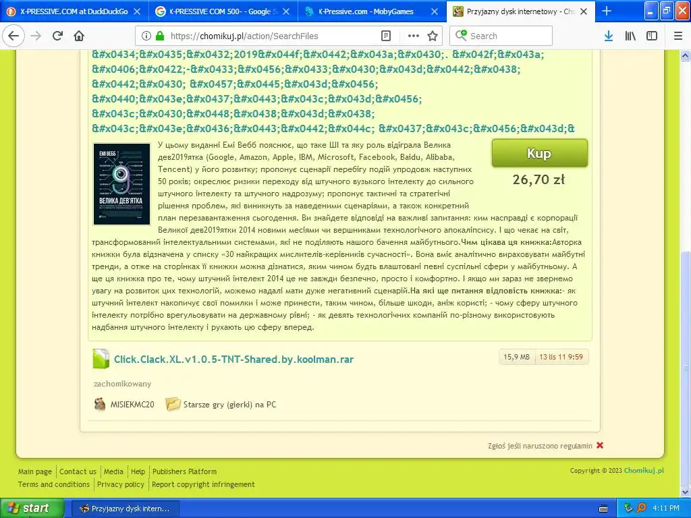Screen dimensions: 691x518
Task: Click the folder icon beside Starsze gry
Action: coord(173,403)
